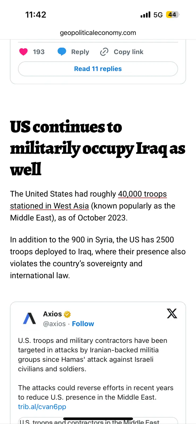Tap the geopoliticaleconomy.com address bar
The height and width of the screenshot is (424, 196).
click(x=98, y=33)
